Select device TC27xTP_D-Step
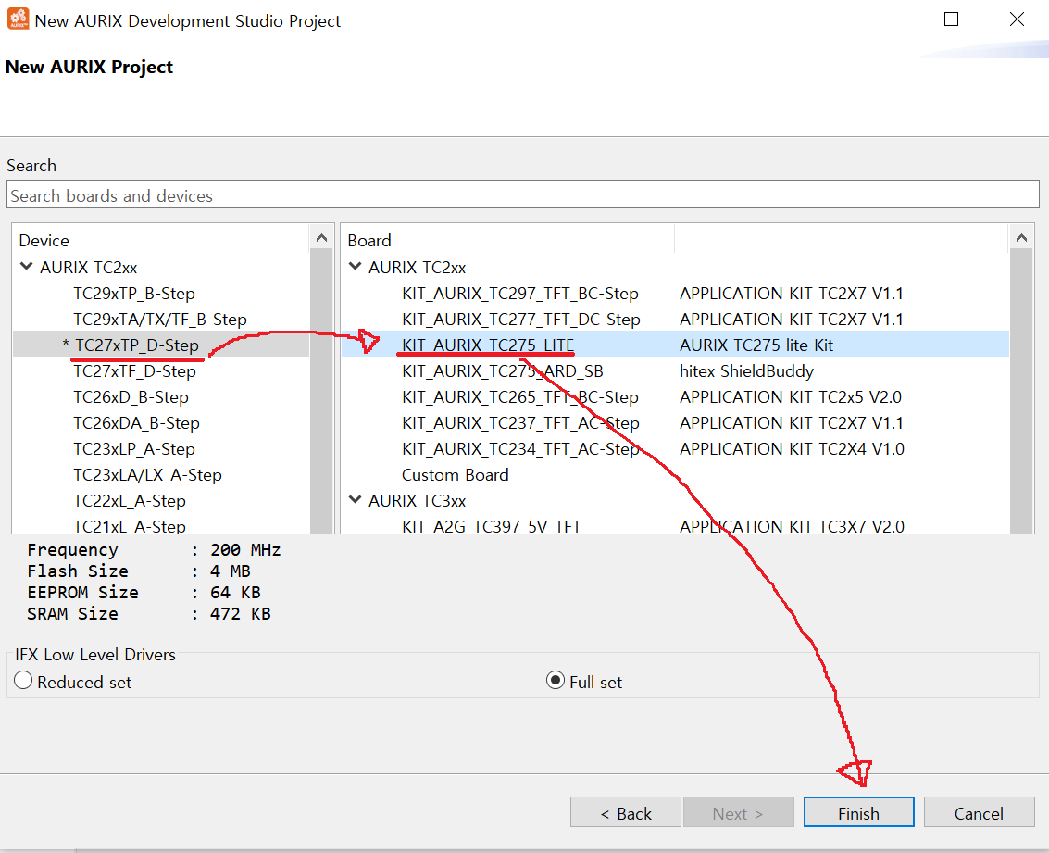This screenshot has height=853, width=1049. pos(136,345)
